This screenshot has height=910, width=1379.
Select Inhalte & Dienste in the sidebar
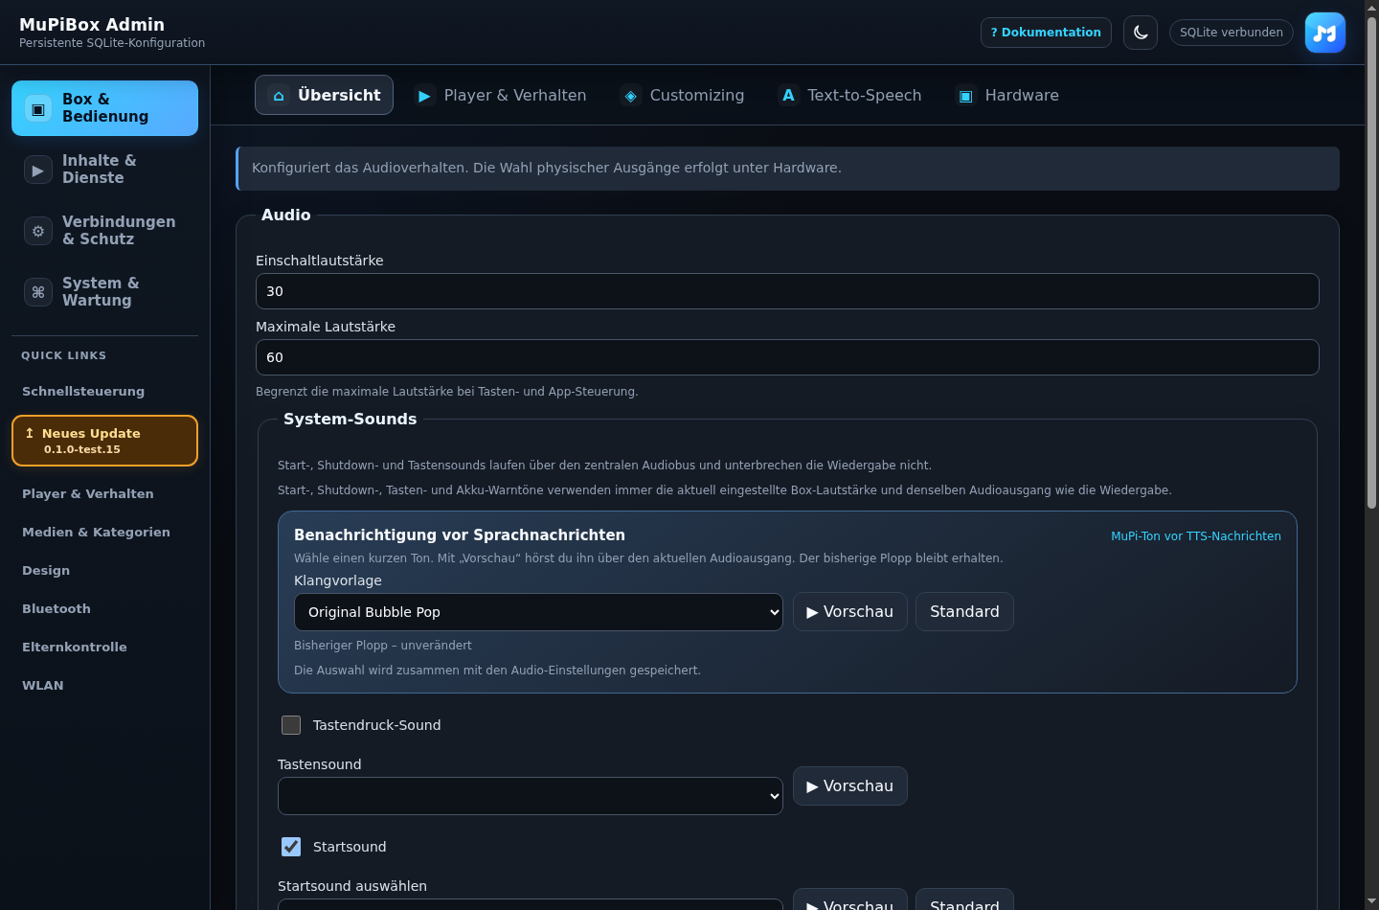[104, 170]
